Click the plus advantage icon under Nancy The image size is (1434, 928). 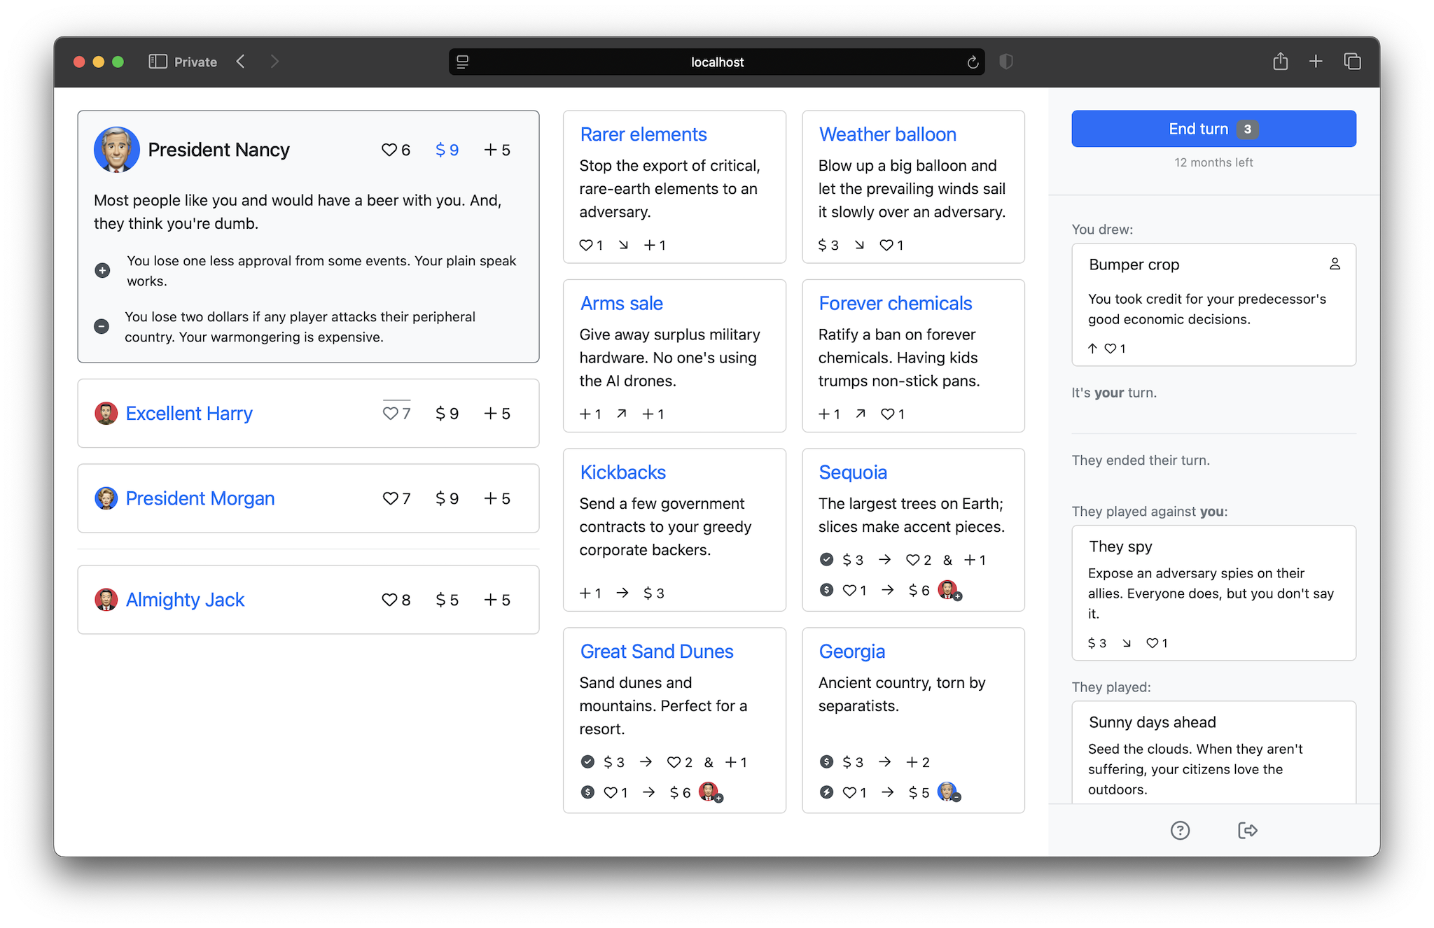pos(102,270)
